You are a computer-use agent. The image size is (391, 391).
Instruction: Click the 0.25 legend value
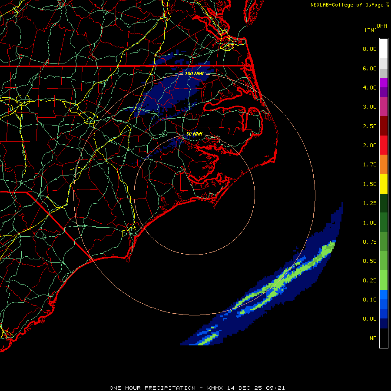[x=370, y=281]
